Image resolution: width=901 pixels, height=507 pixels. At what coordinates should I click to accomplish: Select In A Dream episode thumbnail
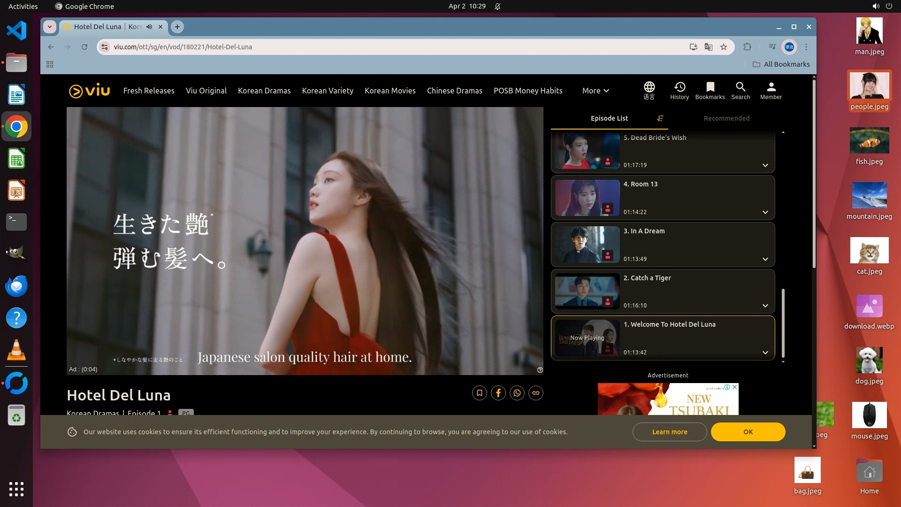pos(588,245)
